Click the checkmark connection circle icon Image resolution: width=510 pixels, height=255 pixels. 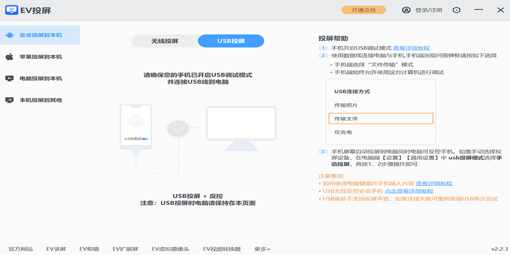[178, 128]
